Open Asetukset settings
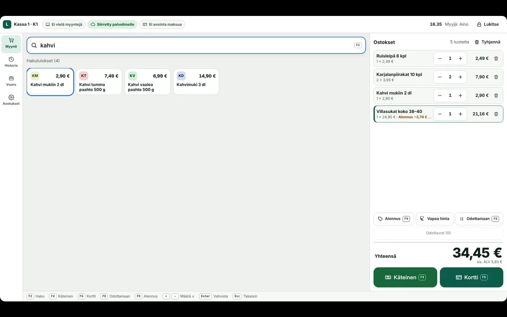This screenshot has width=507, height=317. click(11, 100)
